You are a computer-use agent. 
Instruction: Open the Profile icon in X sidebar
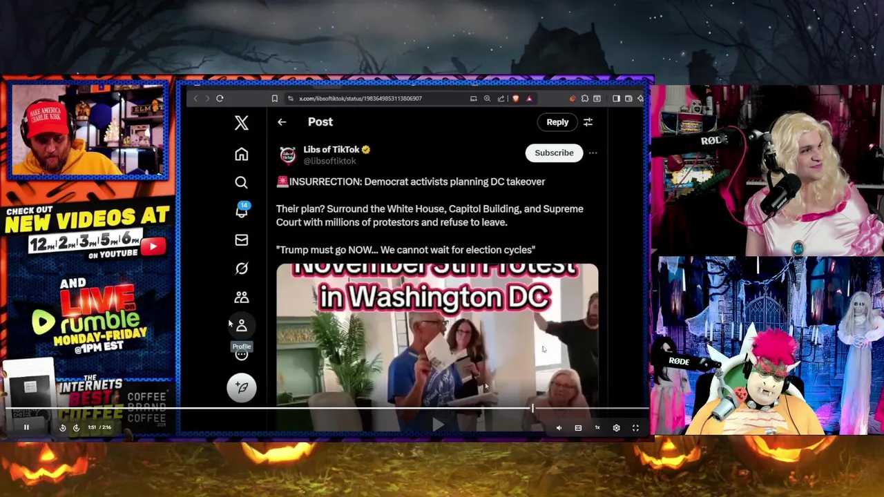click(x=241, y=326)
